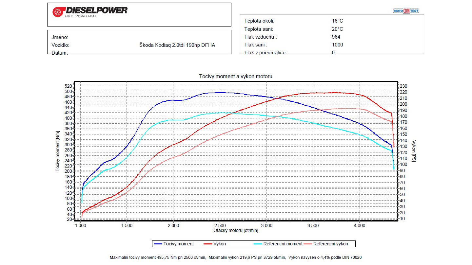The width and height of the screenshot is (472, 265).
Task: Click the '500' torque axis tick label
Action: (x=69, y=91)
